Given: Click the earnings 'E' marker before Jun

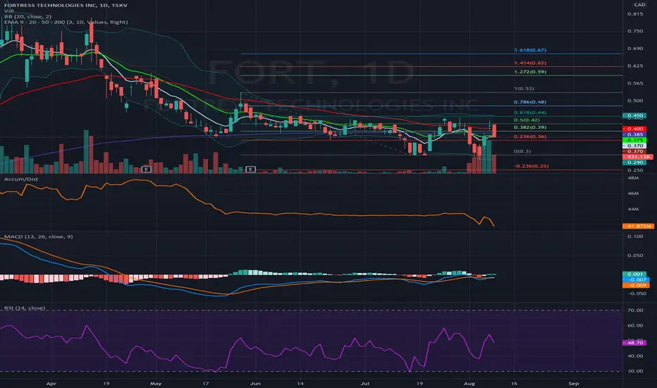Looking at the screenshot, I should pyautogui.click(x=250, y=169).
